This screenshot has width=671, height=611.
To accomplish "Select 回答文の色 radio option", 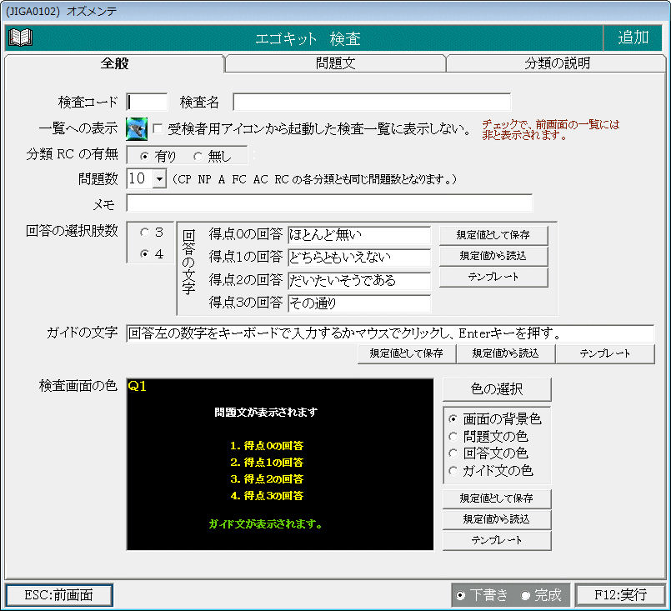I will 453,453.
